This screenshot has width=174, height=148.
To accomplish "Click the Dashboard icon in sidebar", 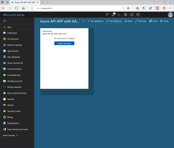I will [4, 33].
